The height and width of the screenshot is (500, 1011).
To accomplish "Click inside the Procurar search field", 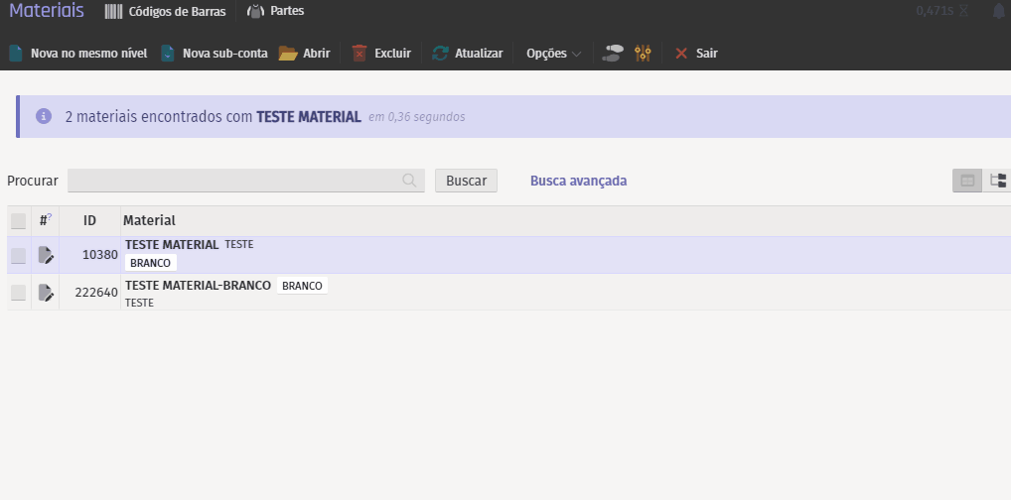I will [x=233, y=181].
